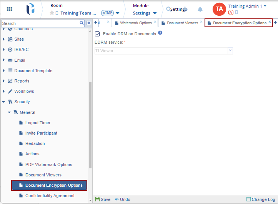278x204 pixels.
Task: Collapse the Security tree node
Action: 3,102
